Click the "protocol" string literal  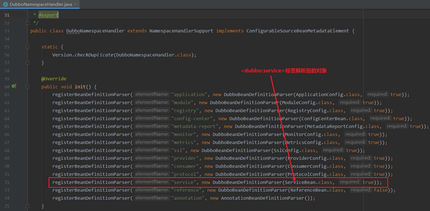click(185, 174)
